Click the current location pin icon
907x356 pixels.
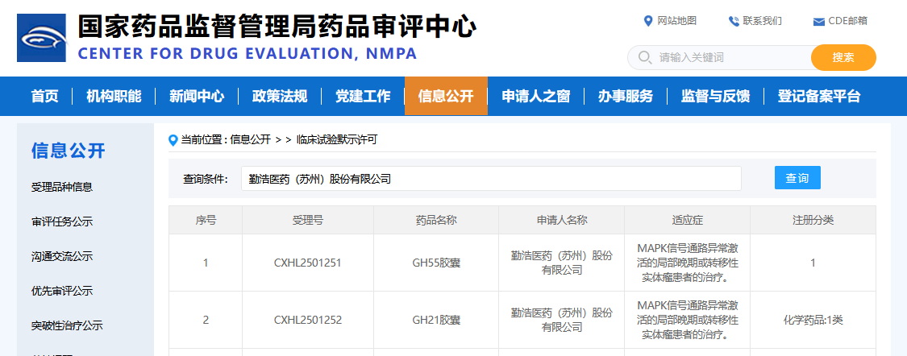click(x=173, y=140)
